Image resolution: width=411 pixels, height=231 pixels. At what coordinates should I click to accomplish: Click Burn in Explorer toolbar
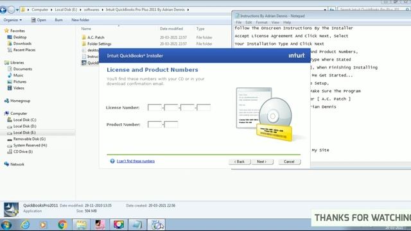[x=58, y=20]
